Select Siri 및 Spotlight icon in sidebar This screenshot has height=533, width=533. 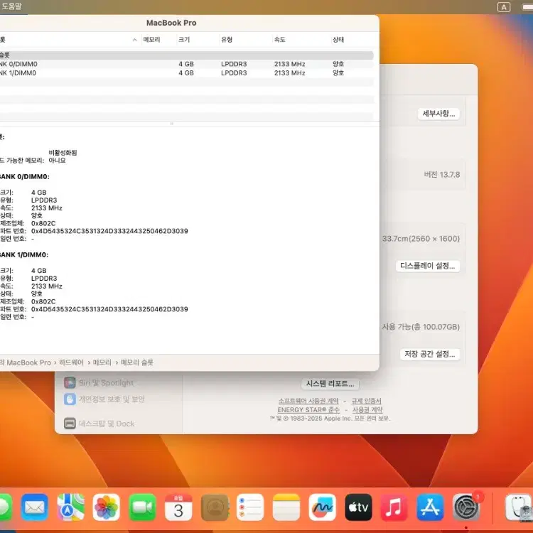(70, 383)
